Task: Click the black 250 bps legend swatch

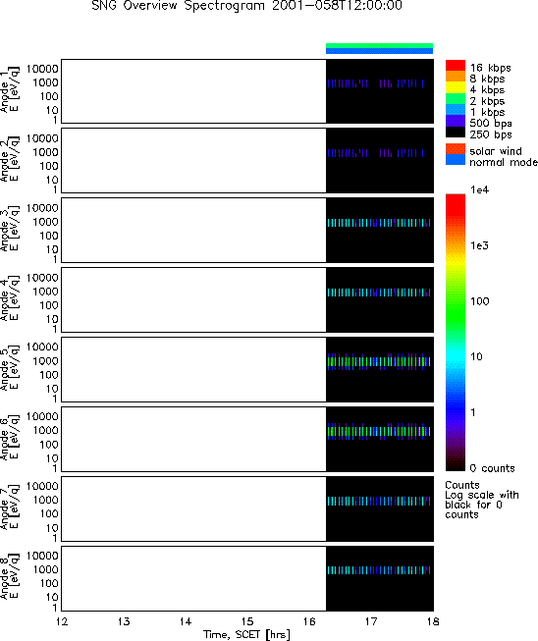Action: [x=456, y=132]
